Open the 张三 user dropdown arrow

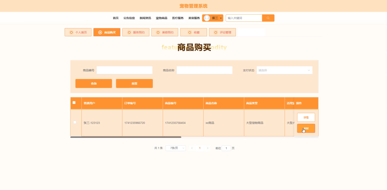click(221, 18)
